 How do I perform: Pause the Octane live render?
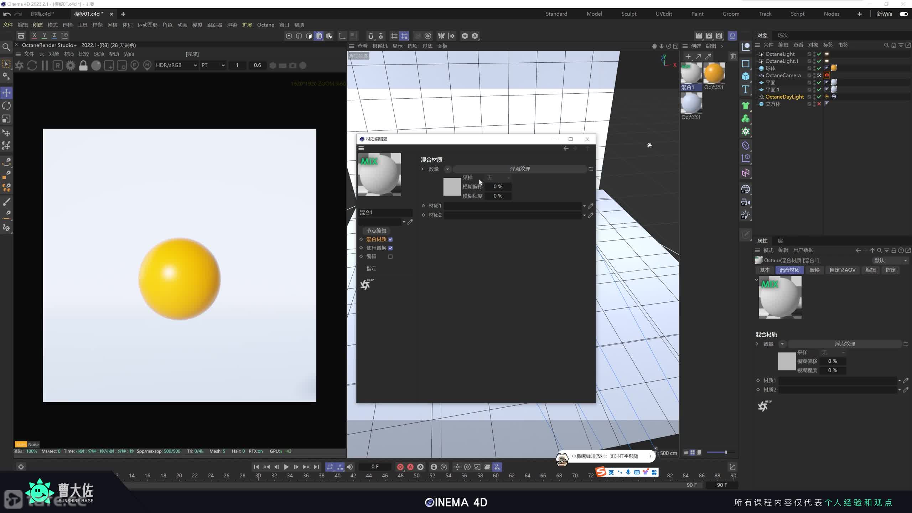click(45, 66)
